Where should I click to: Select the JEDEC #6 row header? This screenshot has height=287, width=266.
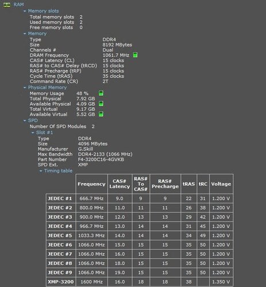tap(61, 245)
